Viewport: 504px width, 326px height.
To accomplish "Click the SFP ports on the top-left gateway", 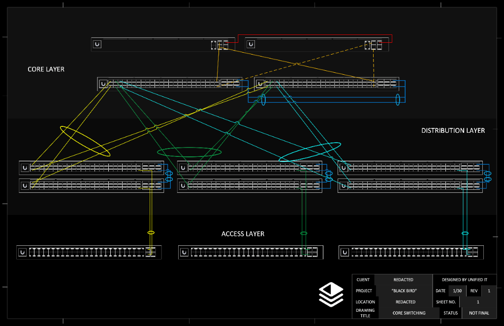I will [x=220, y=45].
